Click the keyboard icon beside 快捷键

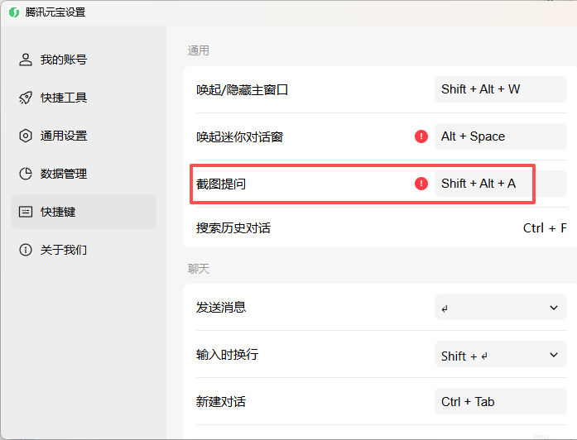tap(26, 212)
